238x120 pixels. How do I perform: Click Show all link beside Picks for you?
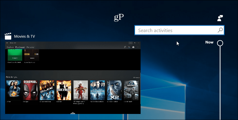(136, 78)
